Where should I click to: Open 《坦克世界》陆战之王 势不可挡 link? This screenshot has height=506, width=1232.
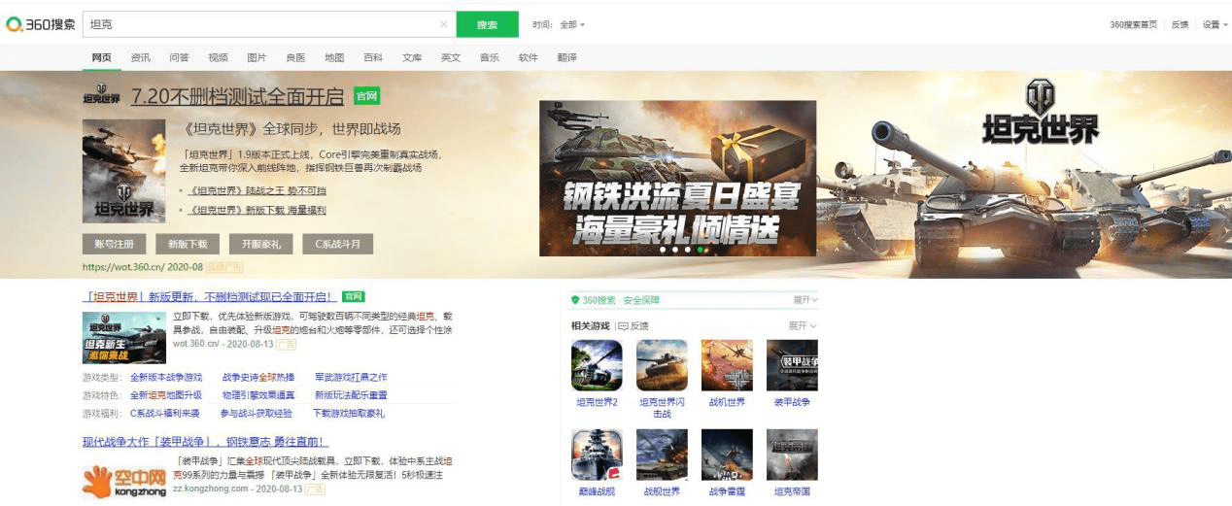point(257,190)
